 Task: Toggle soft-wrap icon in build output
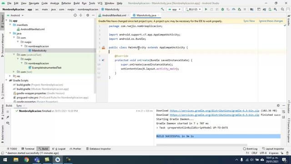tap(283, 112)
